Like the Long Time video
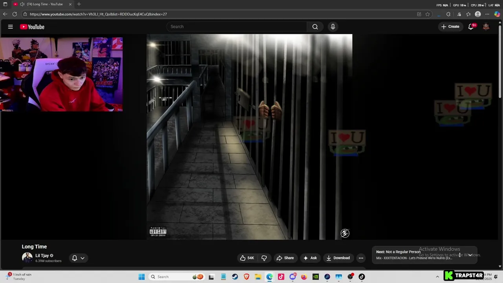Image resolution: width=503 pixels, height=283 pixels. [247, 258]
